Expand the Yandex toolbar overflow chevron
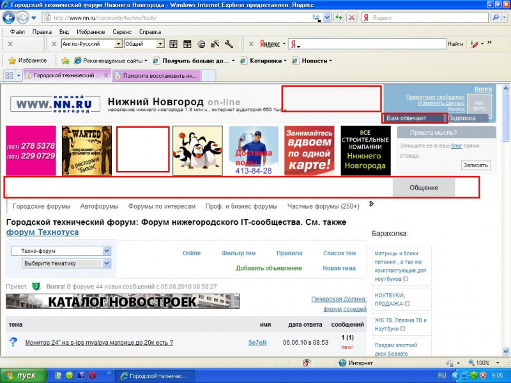511x383 pixels. 489,43
